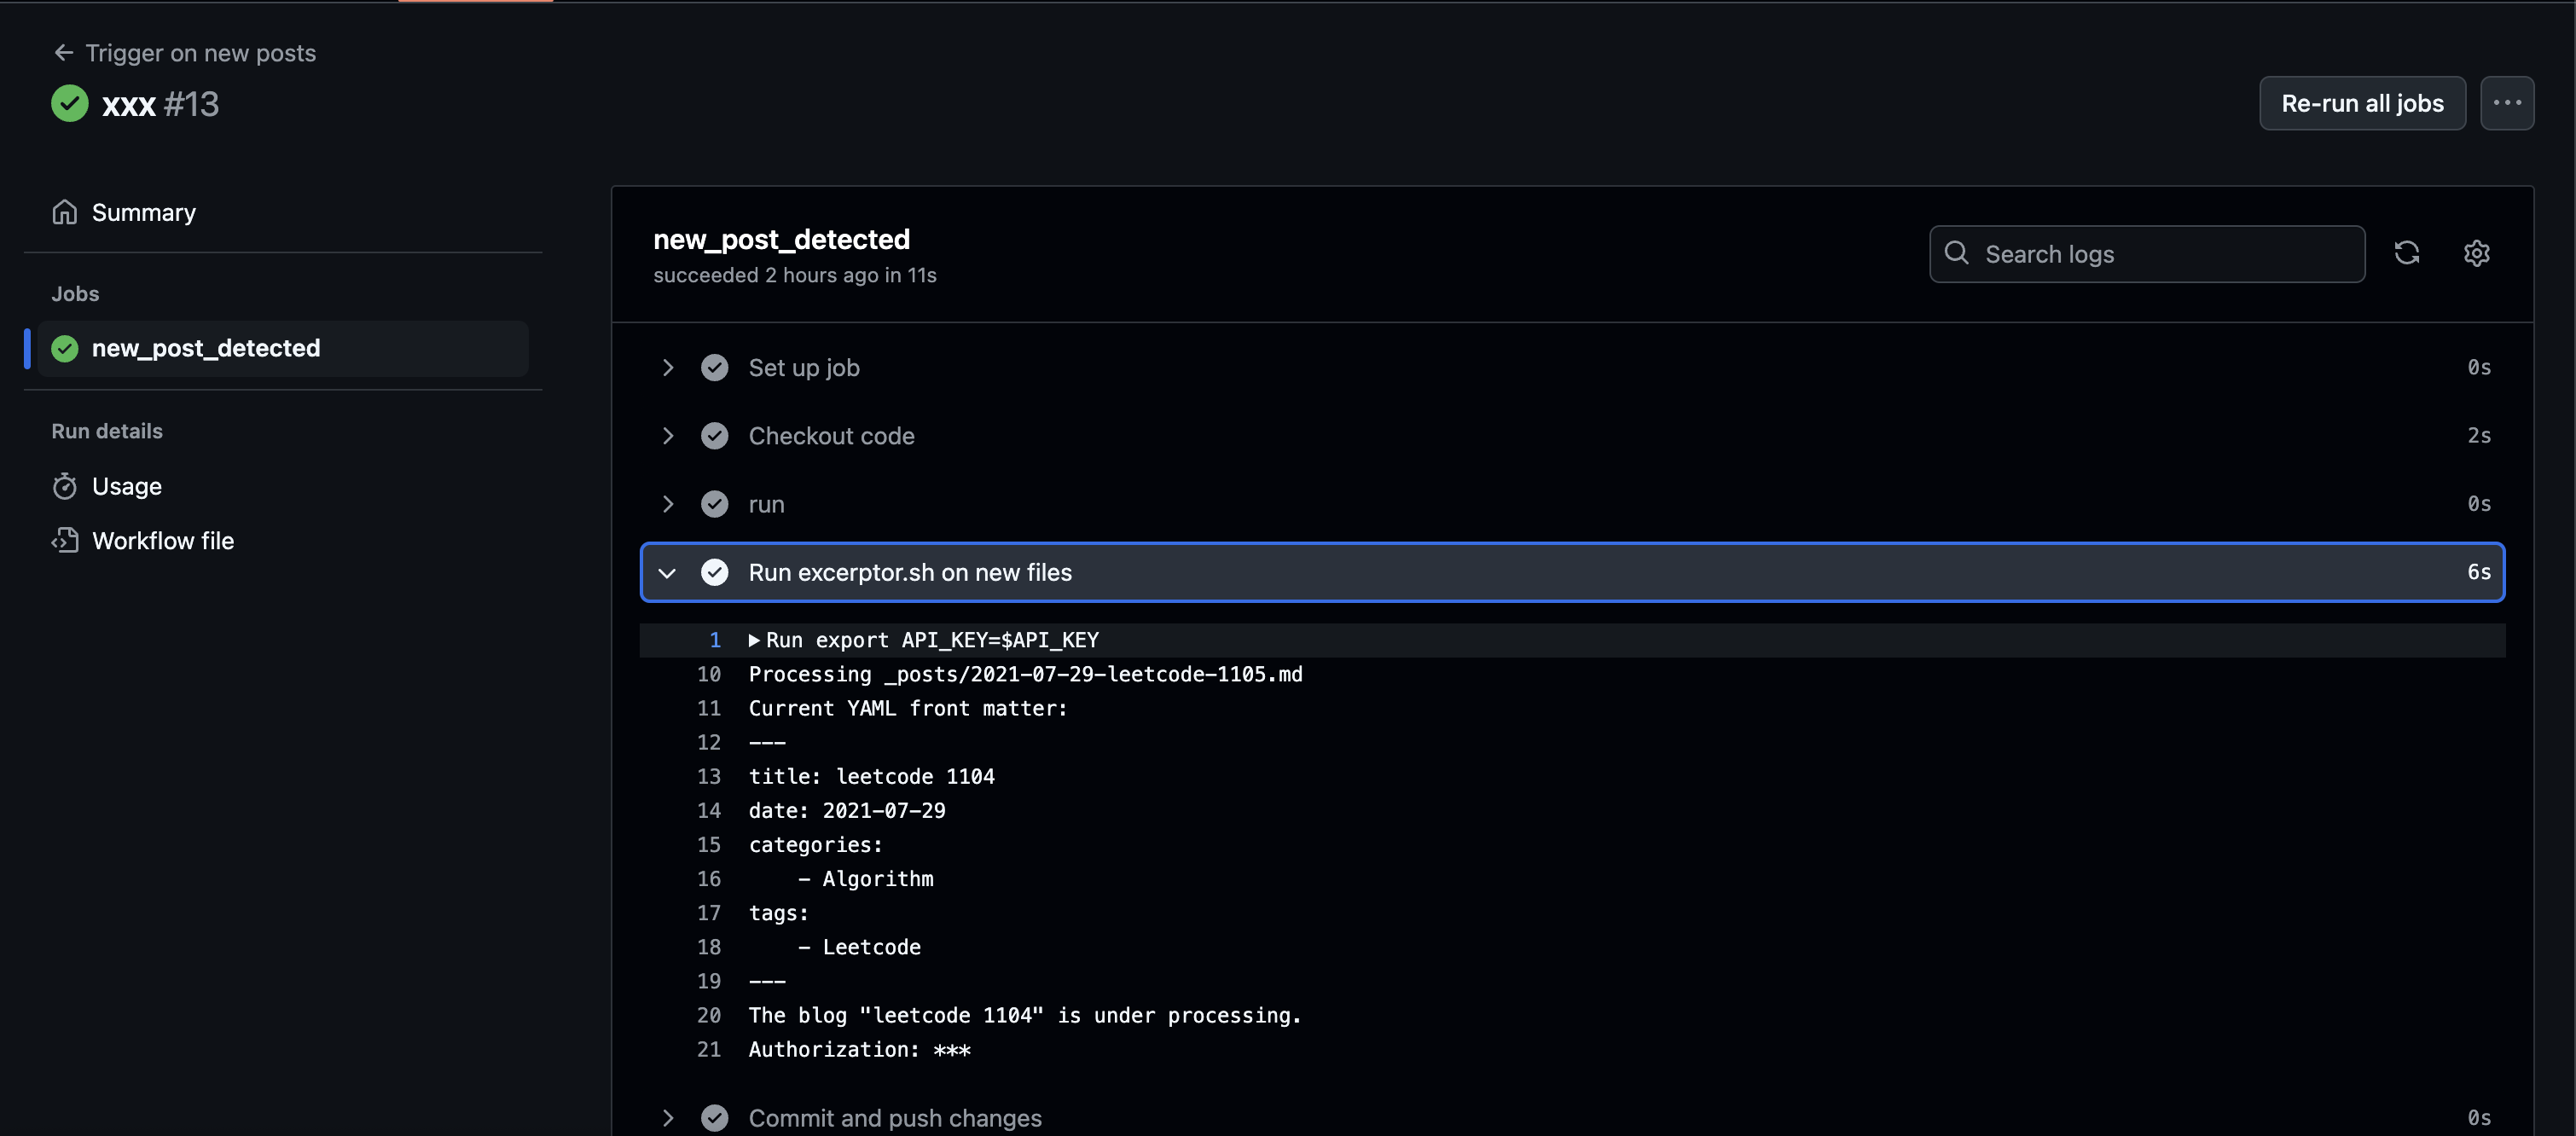This screenshot has height=1136, width=2576.
Task: Select log text 'Processing _posts/2021-07-29-leetcode-1105.md'
Action: (x=1025, y=675)
